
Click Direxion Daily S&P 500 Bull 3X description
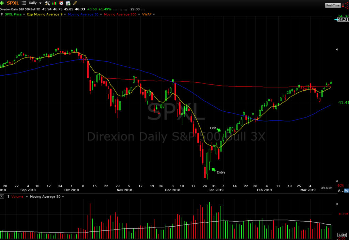click(20, 9)
